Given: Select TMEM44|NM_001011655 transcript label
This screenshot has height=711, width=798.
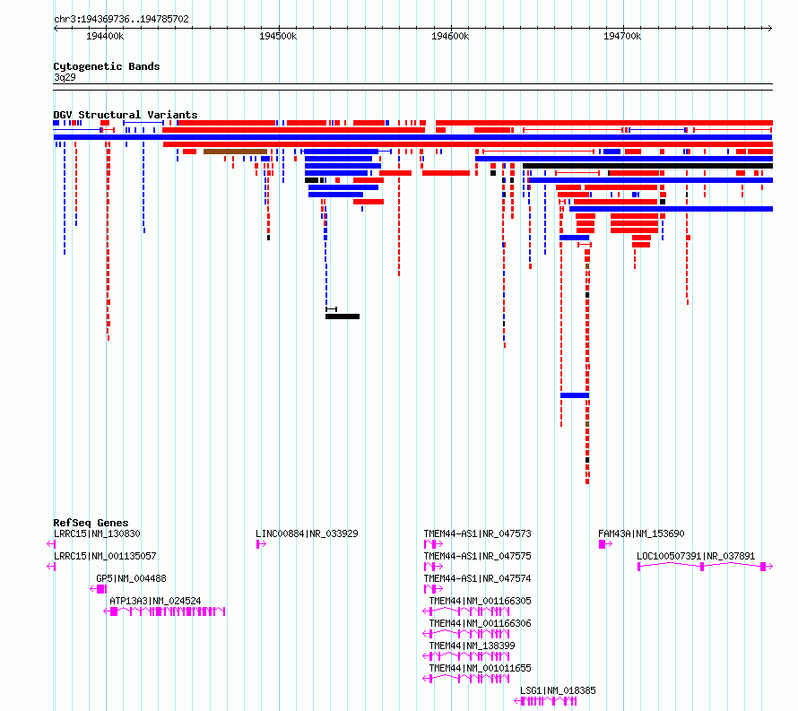Looking at the screenshot, I should (x=480, y=668).
